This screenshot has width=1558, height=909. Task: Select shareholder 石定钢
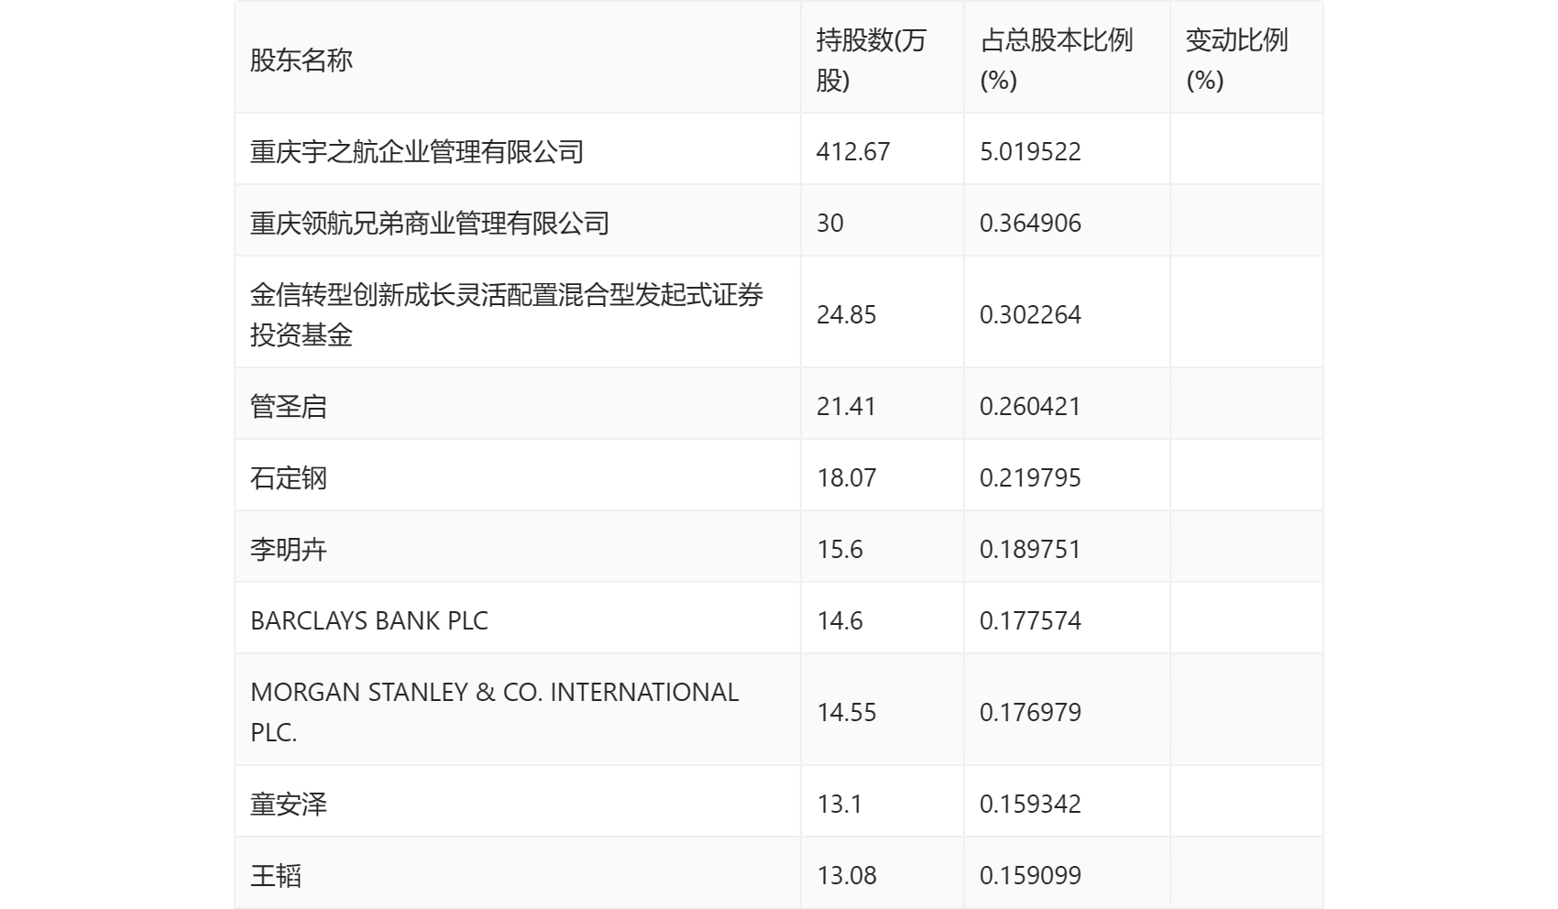click(x=289, y=477)
